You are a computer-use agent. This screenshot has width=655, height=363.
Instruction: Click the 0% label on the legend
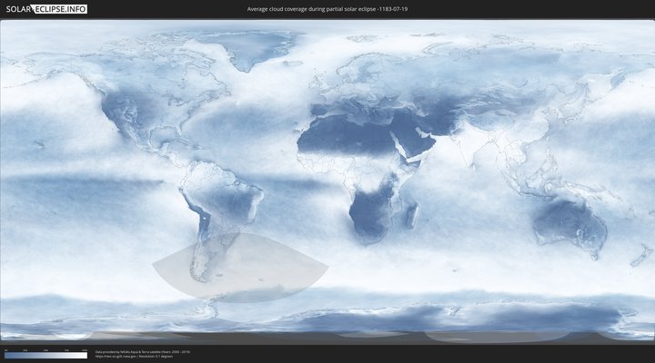[5, 349]
